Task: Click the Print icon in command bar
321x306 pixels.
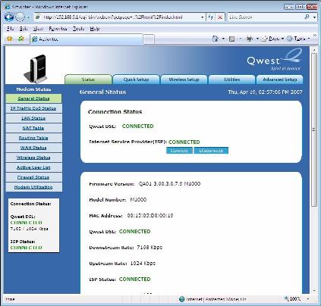Action: click(x=250, y=39)
